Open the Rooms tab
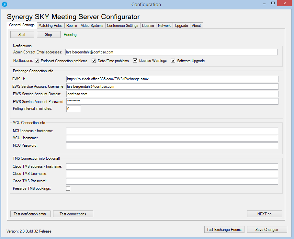This screenshot has width=294, height=239. point(72,26)
